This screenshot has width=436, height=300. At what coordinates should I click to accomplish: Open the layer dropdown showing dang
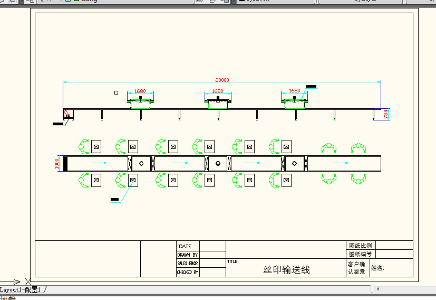[x=115, y=1]
